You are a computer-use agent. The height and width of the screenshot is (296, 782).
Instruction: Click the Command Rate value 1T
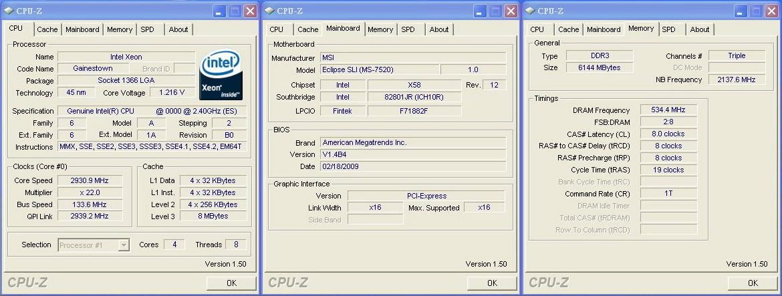pos(668,193)
